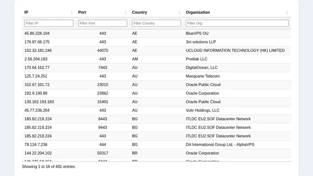Click Oracle Public Cloud in 130.162.193.183 row

203,102
